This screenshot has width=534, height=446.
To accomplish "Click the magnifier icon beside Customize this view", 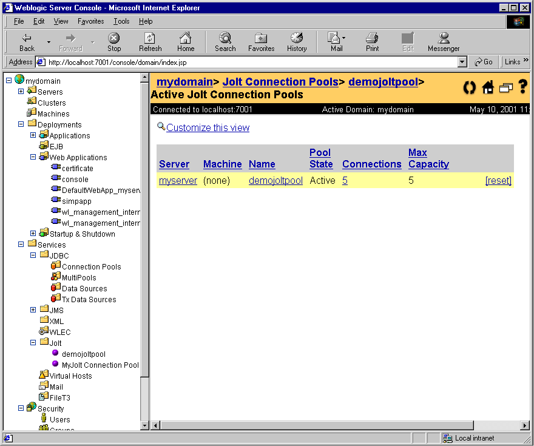I will click(160, 127).
